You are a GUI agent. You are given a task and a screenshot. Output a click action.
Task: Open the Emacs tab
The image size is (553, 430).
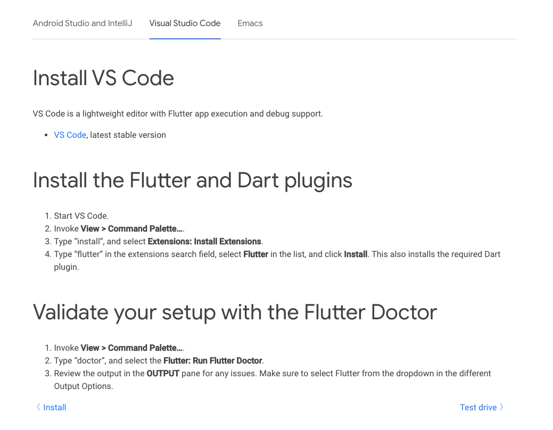point(250,23)
